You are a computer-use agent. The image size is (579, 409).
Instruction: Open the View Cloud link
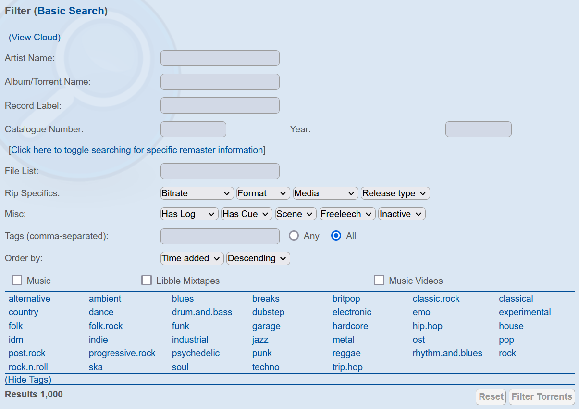(x=35, y=38)
